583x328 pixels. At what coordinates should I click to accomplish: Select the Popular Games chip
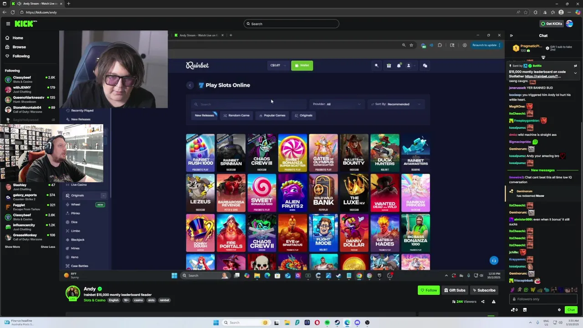272,115
